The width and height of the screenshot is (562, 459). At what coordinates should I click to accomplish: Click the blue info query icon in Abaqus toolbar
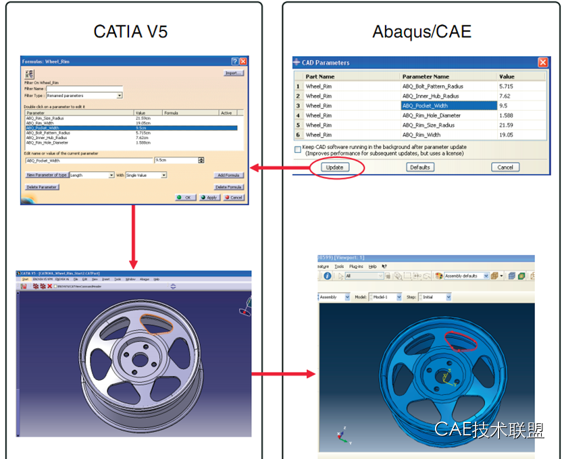pyautogui.click(x=327, y=275)
